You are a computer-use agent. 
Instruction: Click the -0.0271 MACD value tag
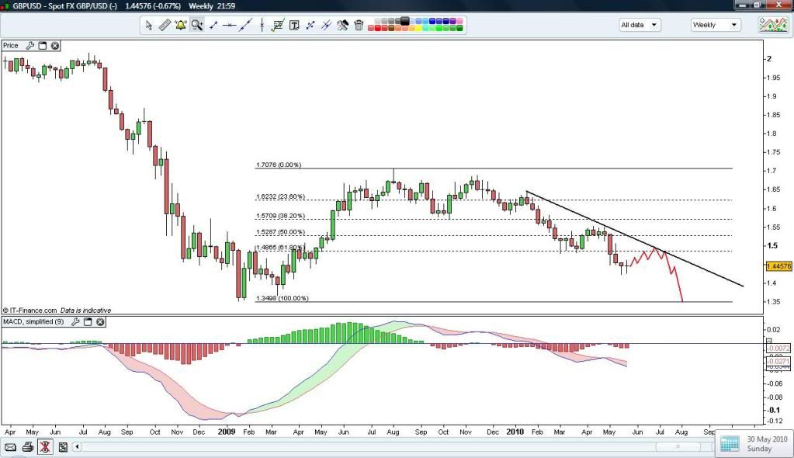[x=778, y=361]
